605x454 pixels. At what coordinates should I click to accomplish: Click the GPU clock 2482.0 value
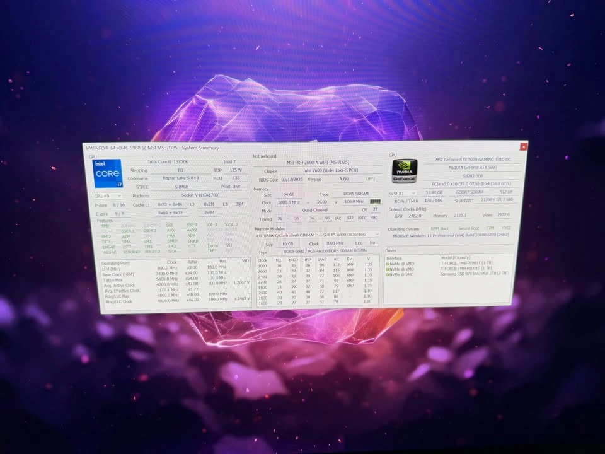click(415, 216)
